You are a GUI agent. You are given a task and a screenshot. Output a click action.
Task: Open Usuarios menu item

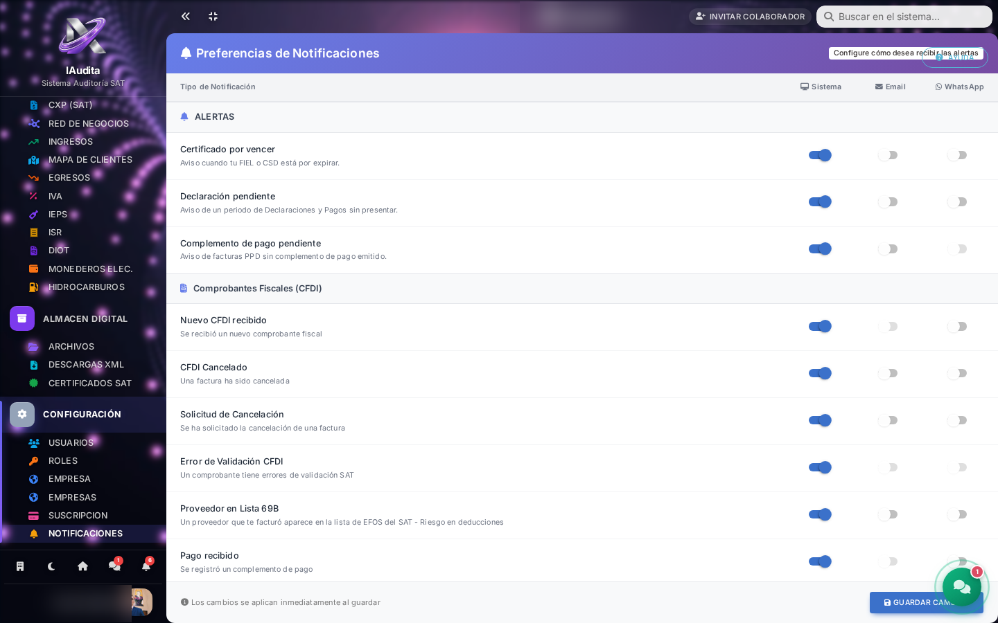click(83, 443)
